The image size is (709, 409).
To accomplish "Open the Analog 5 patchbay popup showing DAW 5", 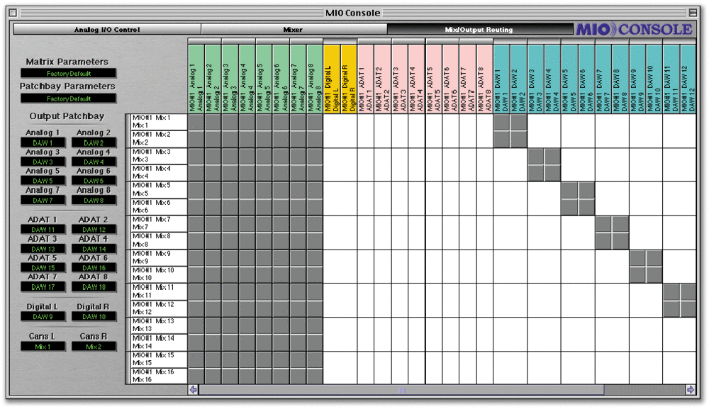I will pos(43,181).
